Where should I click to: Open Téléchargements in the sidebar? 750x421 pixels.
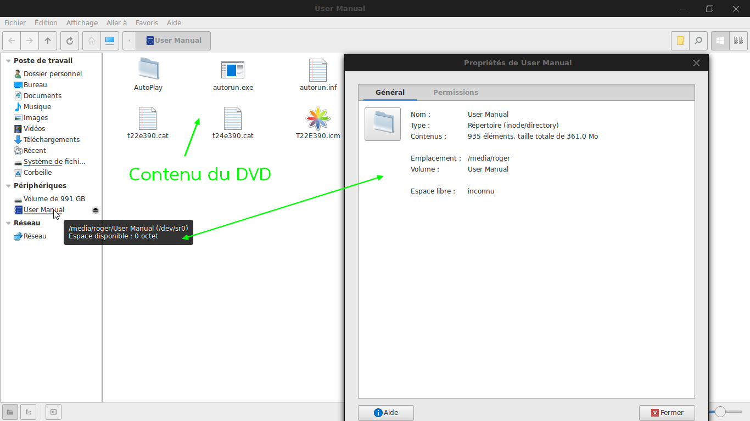(x=51, y=140)
